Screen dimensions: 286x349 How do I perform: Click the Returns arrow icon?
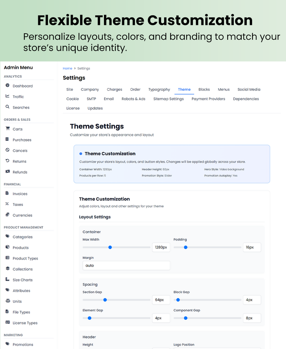(x=7, y=161)
